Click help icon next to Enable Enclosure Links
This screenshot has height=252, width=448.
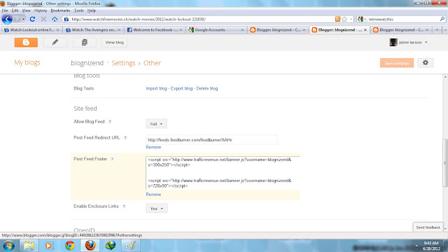pyautogui.click(x=124, y=206)
